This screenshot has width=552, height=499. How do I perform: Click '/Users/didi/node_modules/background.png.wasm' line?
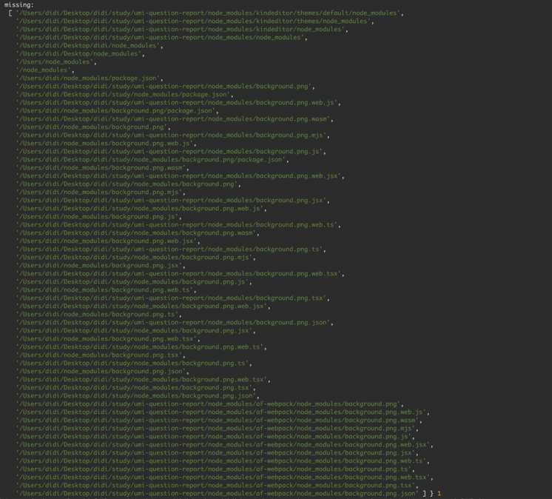tap(103, 168)
